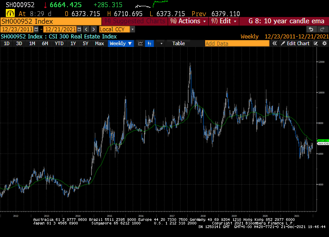This screenshot has height=237, width=329.
Task: Click the net change +285.315
Action: point(108,5)
